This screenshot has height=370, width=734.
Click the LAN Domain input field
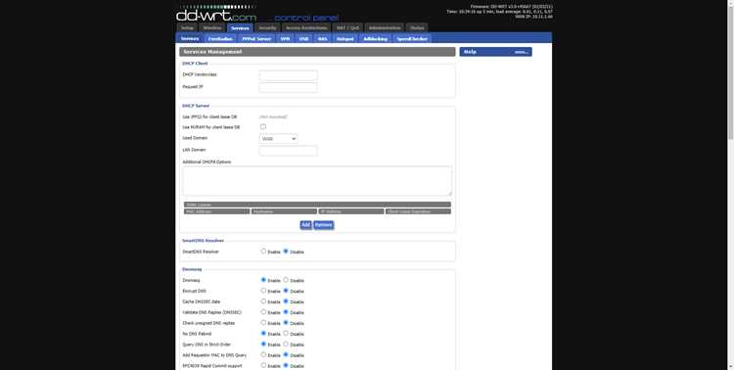(x=288, y=151)
